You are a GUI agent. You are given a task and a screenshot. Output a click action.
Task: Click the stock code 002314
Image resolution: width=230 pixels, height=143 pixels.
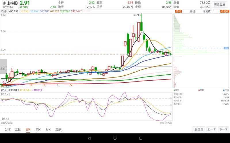point(8,7)
